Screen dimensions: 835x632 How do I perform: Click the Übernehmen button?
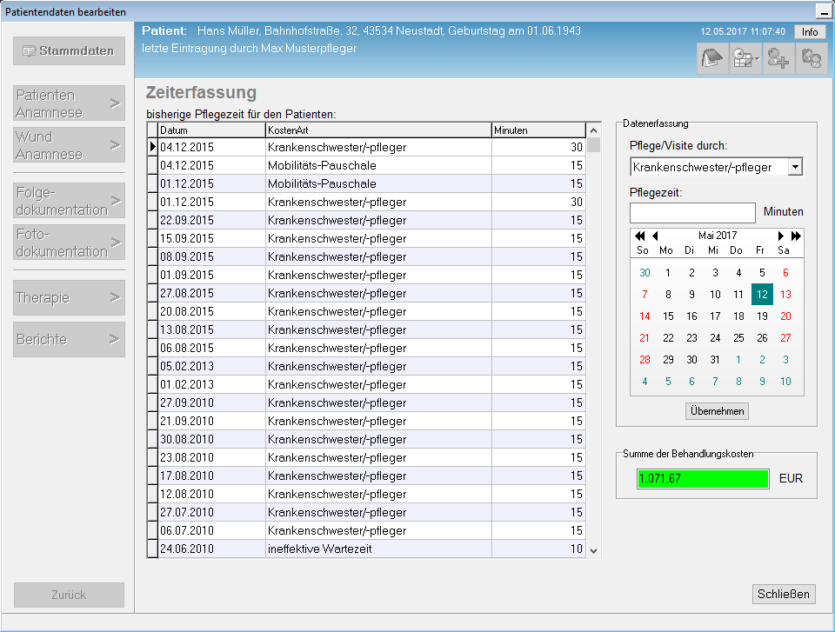717,411
